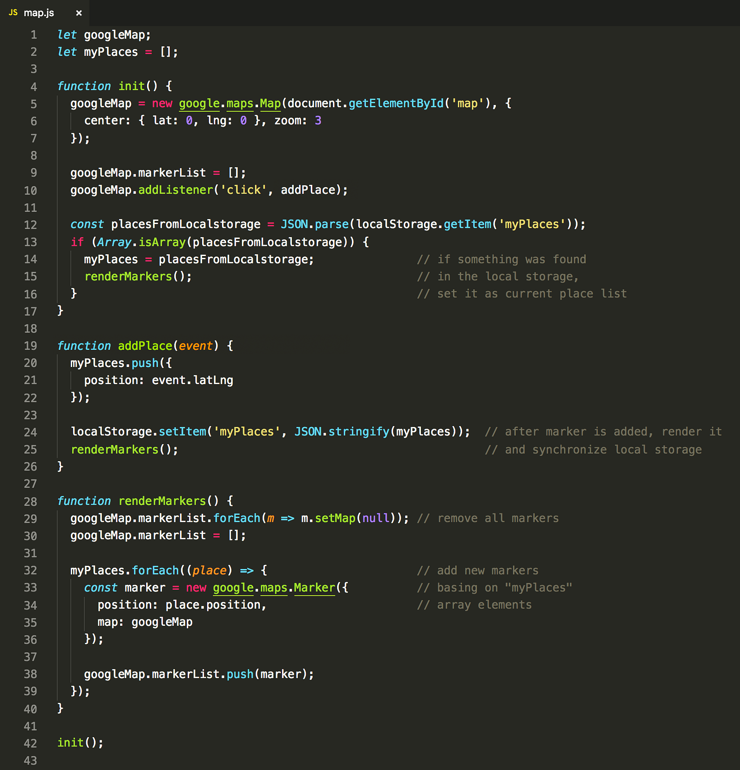
Task: Click line number 28 in the gutter
Action: 31,501
